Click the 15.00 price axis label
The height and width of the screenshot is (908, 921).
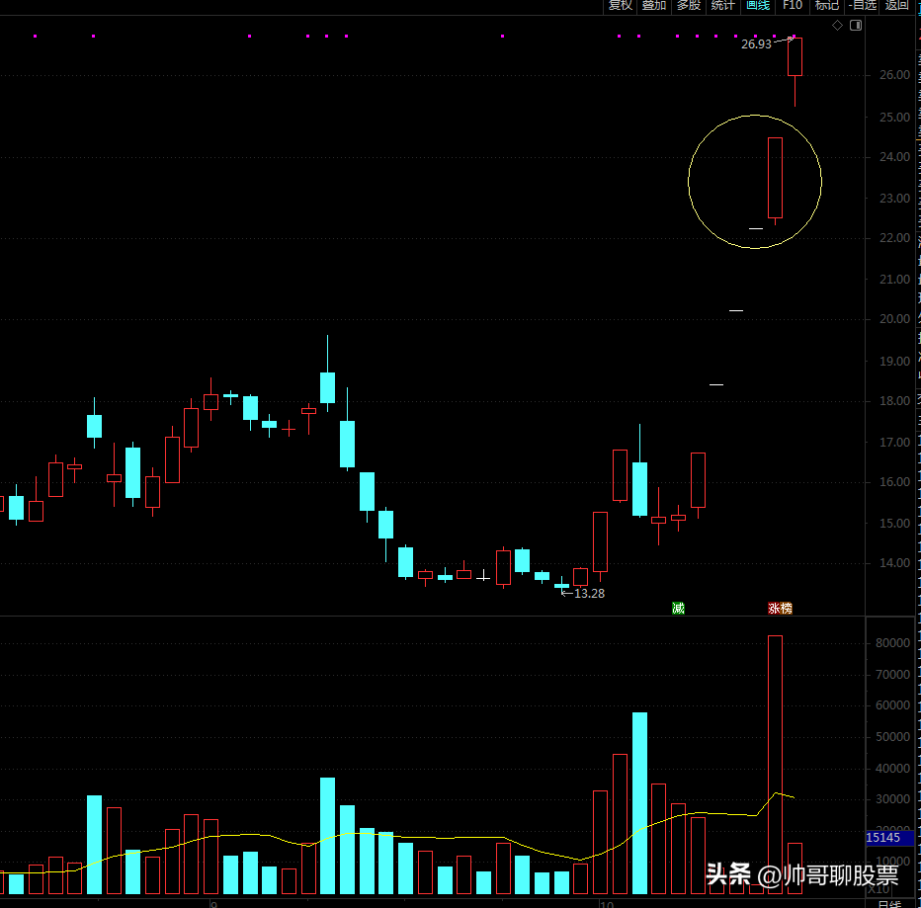click(894, 523)
